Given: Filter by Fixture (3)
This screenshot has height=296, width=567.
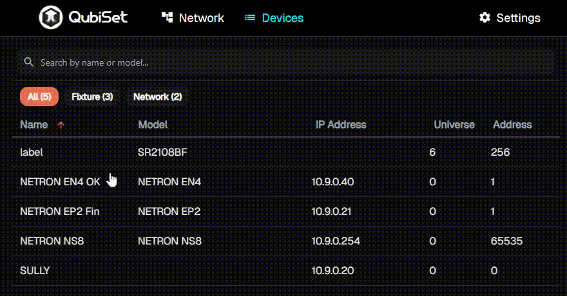Looking at the screenshot, I should click(92, 97).
